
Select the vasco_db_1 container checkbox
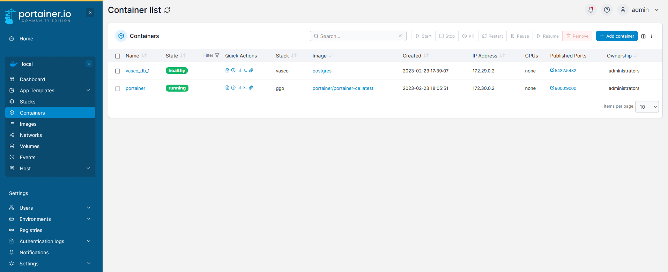pos(118,71)
